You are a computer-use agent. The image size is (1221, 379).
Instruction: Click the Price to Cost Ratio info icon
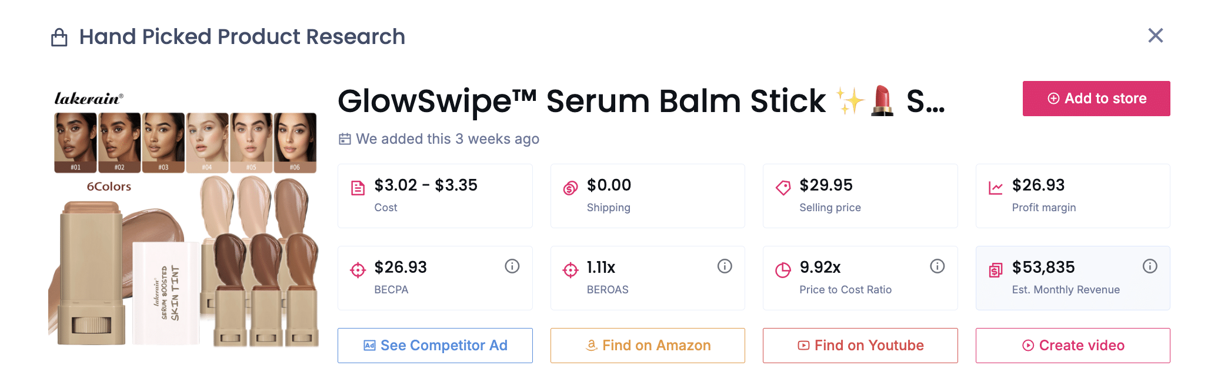point(937,266)
